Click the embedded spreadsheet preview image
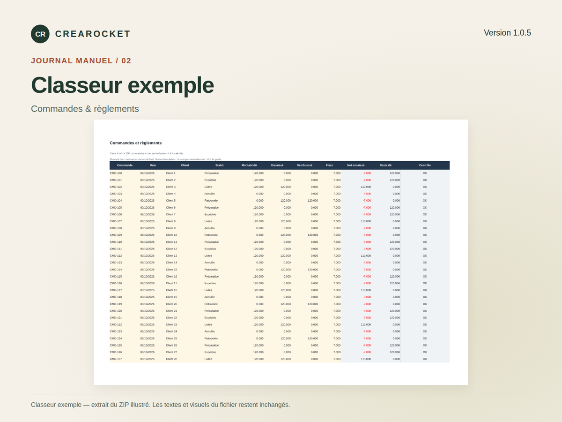The height and width of the screenshot is (422, 562). (281, 252)
